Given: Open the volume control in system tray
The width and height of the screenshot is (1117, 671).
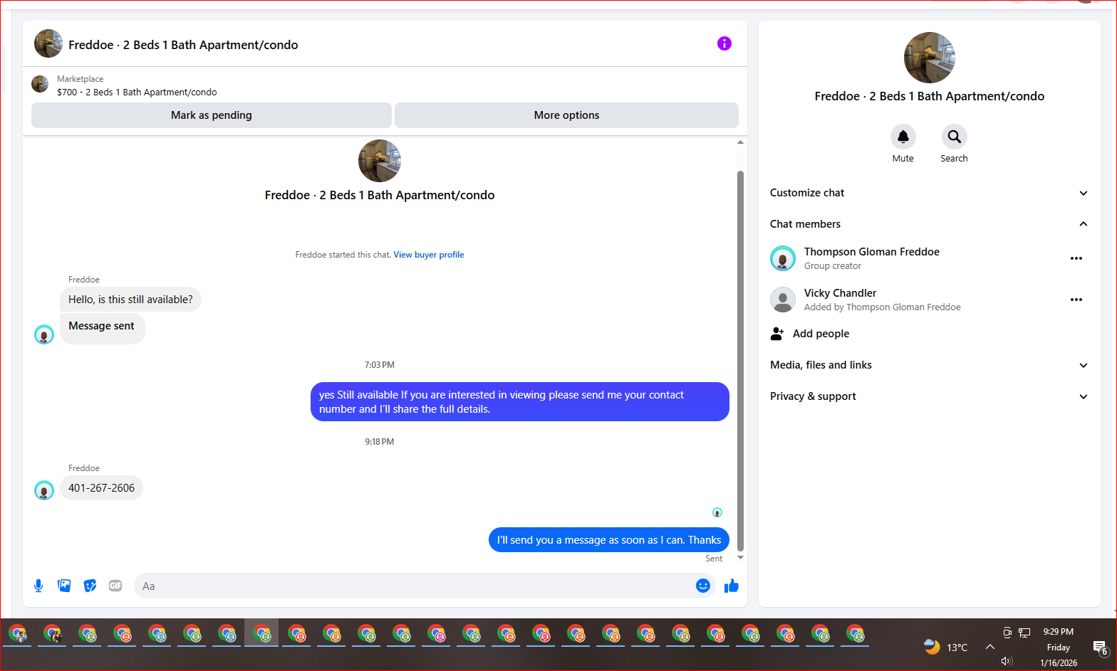Looking at the screenshot, I should coord(1007,661).
